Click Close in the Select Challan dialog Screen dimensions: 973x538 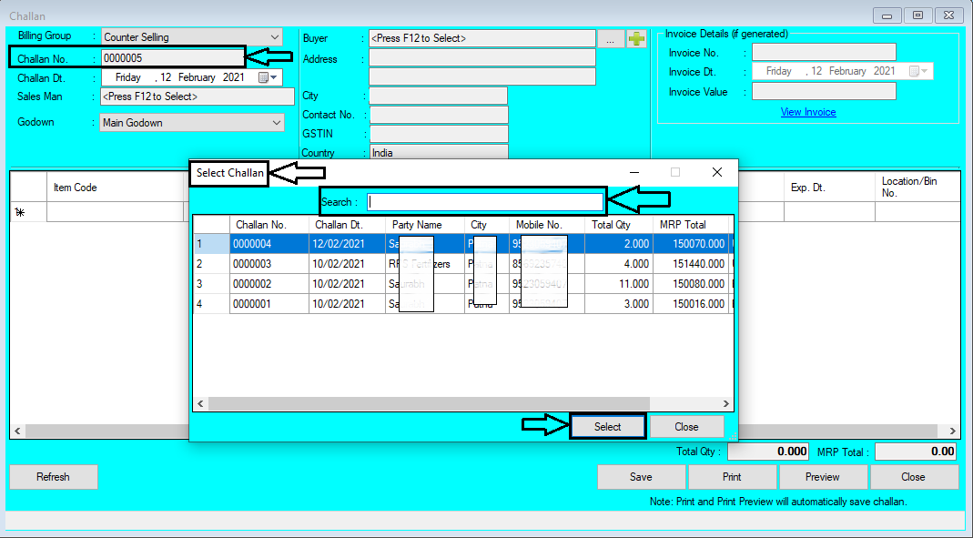(x=687, y=426)
